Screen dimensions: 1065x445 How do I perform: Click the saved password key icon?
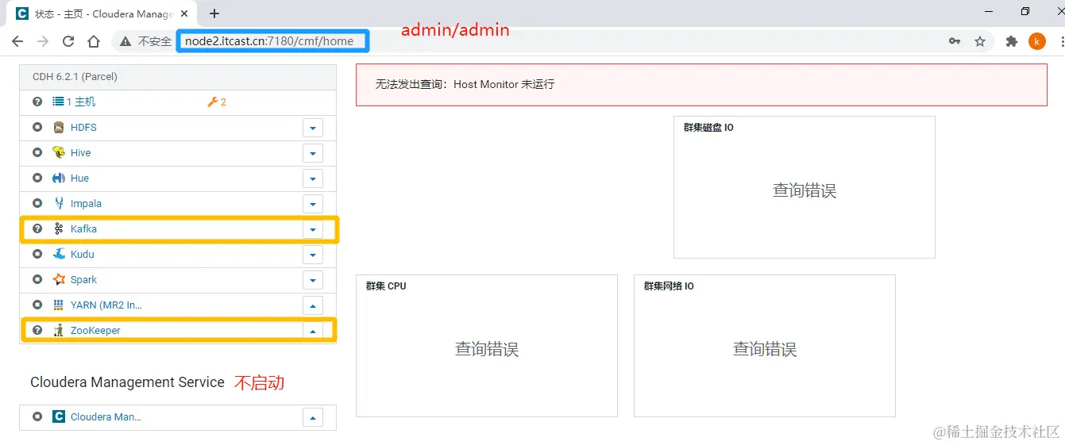[x=955, y=41]
